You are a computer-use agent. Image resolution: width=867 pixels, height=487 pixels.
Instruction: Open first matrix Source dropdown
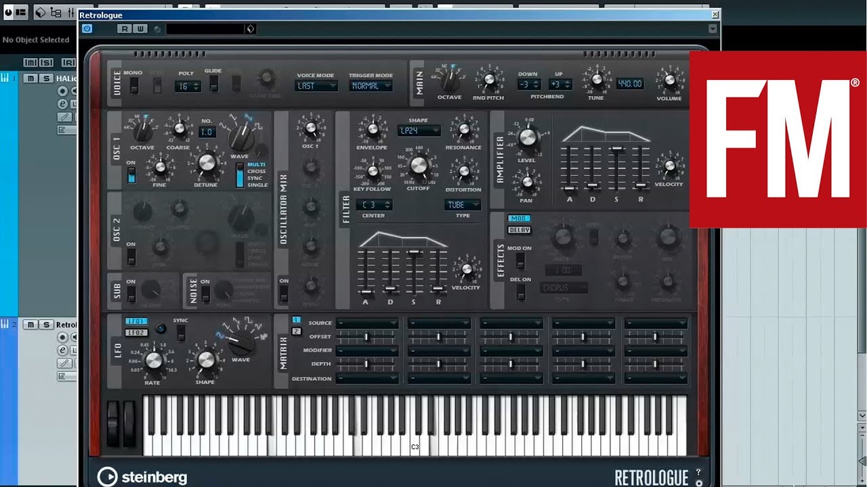367,323
